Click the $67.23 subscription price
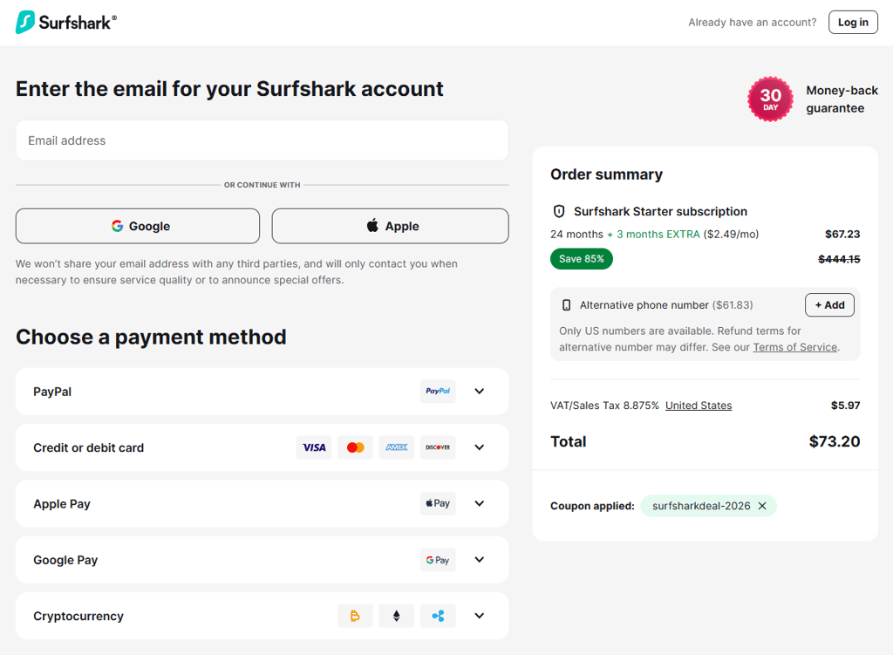 (842, 234)
